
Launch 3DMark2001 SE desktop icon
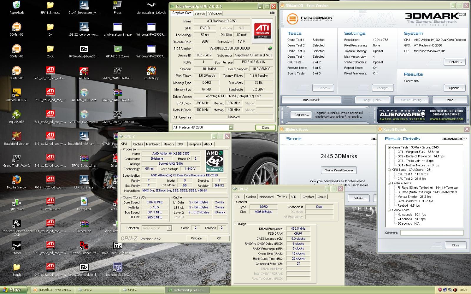16,95
